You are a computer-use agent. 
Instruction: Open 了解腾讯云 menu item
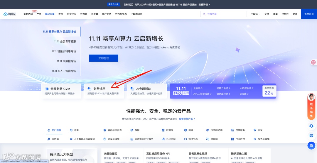[x=136, y=14]
